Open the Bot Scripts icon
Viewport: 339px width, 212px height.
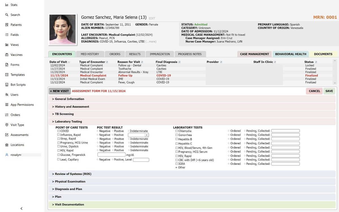(x=7, y=85)
